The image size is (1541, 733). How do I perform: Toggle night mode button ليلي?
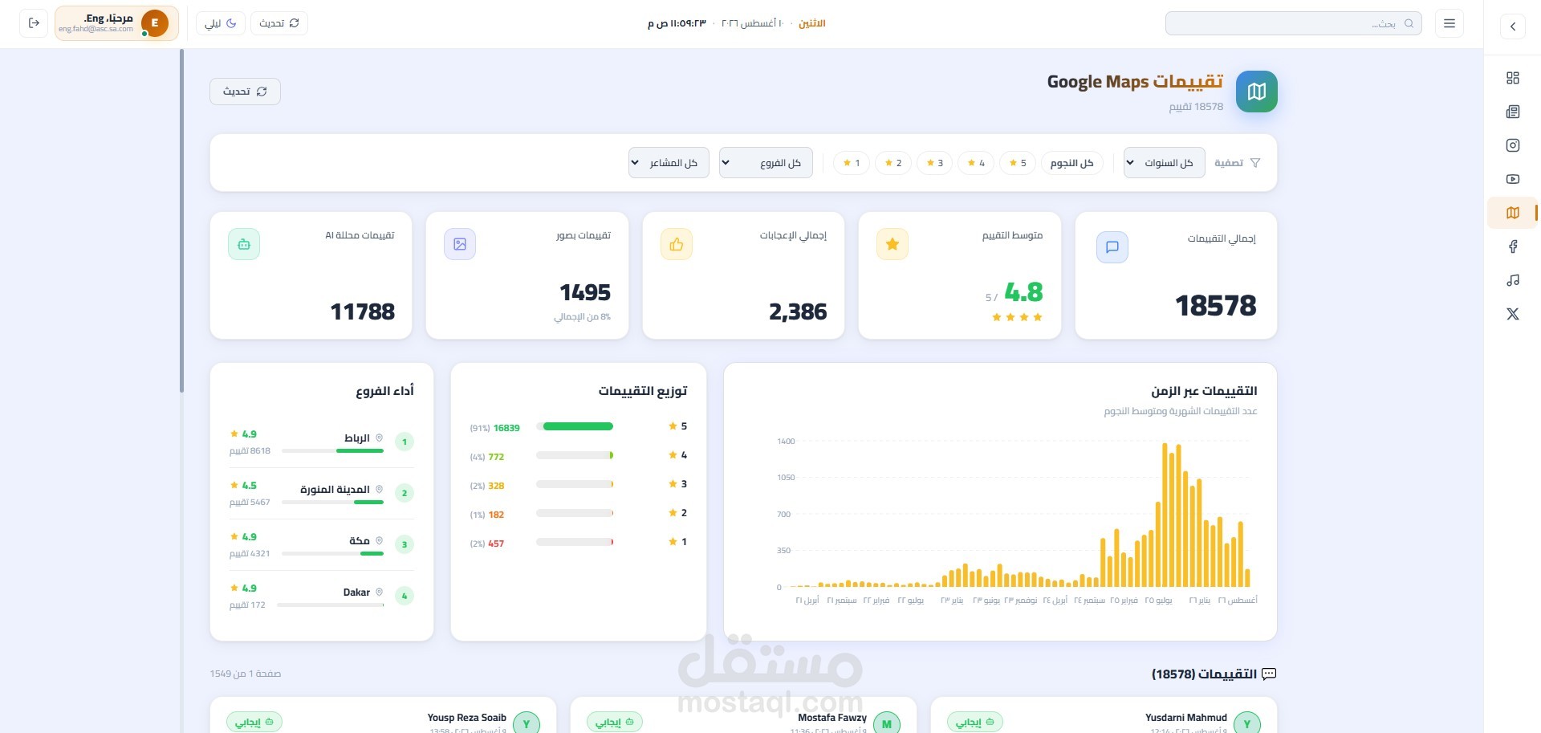(x=221, y=23)
